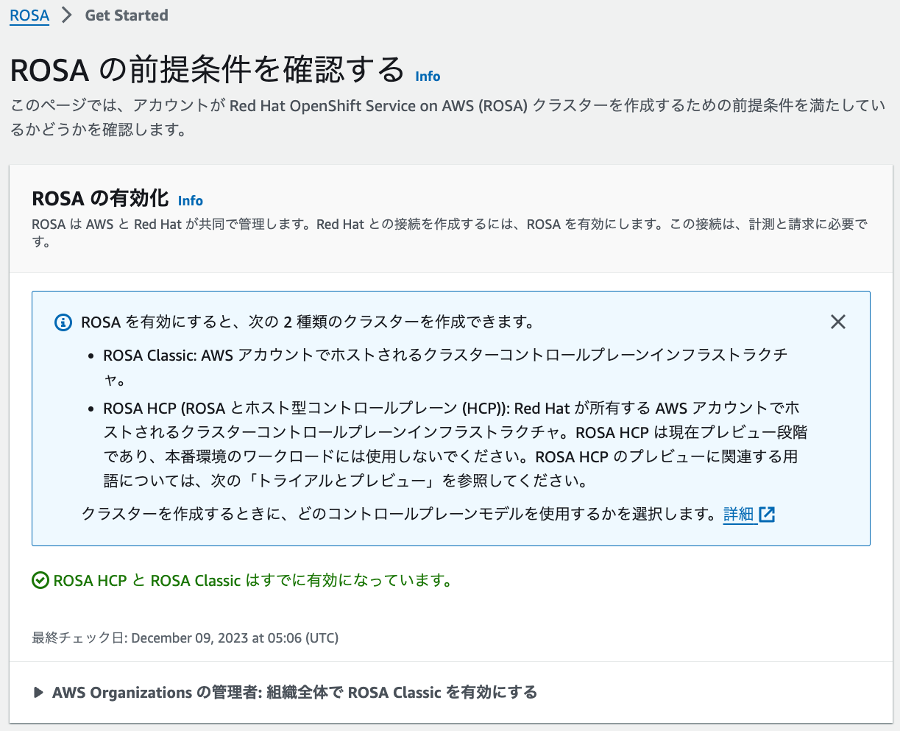Click the Get Started breadcrumb item
The width and height of the screenshot is (900, 731).
point(127,15)
